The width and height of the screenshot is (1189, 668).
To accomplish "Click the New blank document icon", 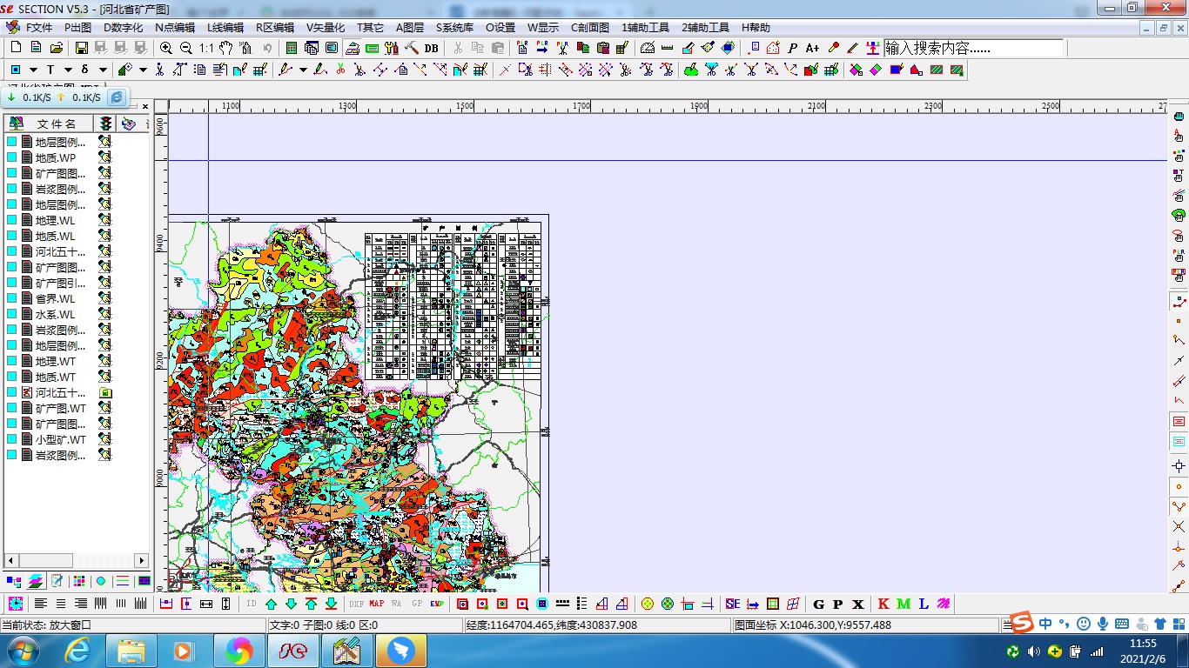I will (16, 48).
